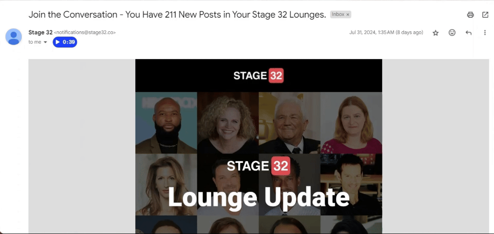Add an emoji reaction to the email
494x234 pixels.
click(x=452, y=33)
